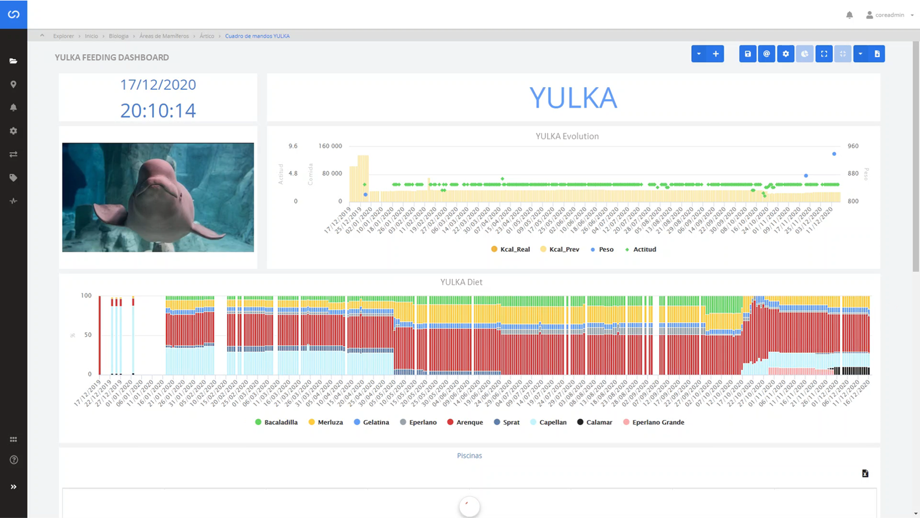The height and width of the screenshot is (518, 920).
Task: Toggle Peso series in Evolution legend
Action: [602, 250]
